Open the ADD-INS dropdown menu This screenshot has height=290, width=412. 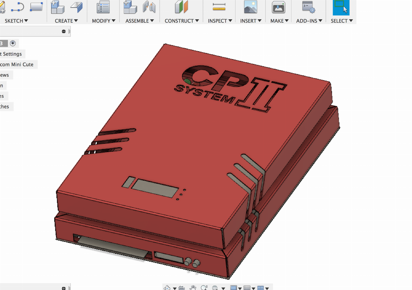click(x=309, y=21)
